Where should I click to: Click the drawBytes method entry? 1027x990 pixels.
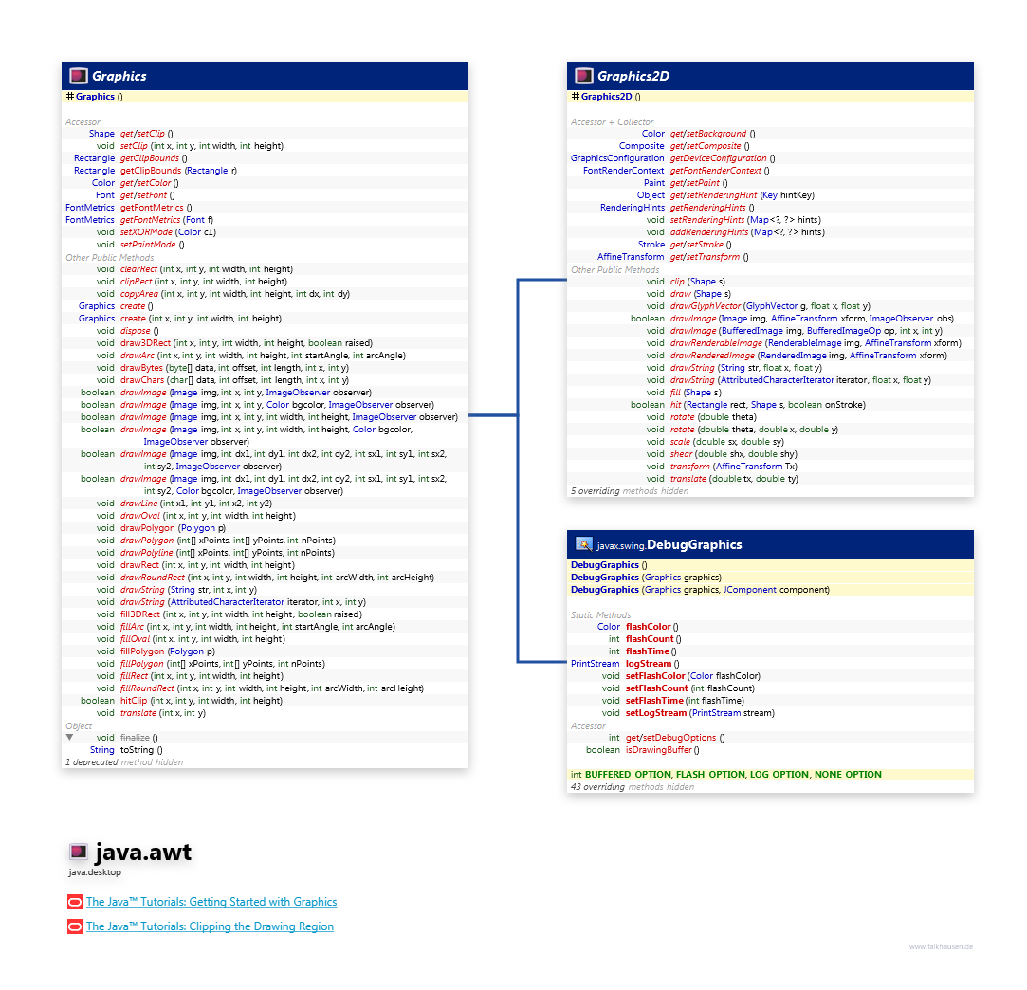coord(141,368)
